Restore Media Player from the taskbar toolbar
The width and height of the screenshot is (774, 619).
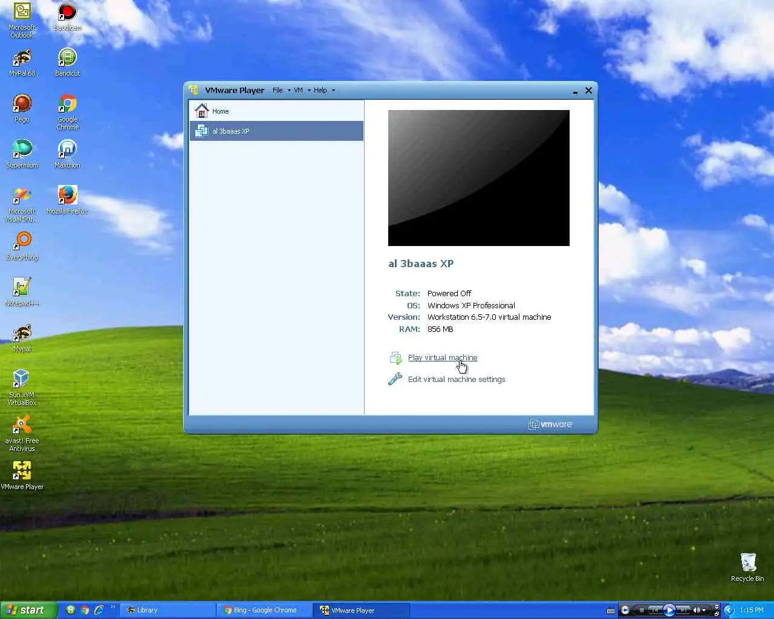(717, 614)
